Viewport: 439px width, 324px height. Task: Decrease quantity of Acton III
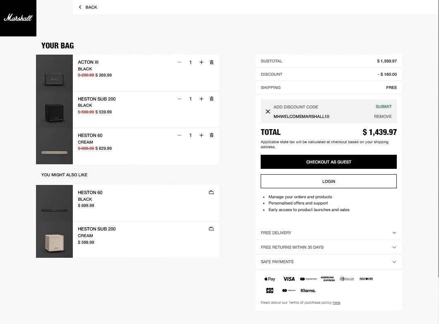tap(180, 62)
